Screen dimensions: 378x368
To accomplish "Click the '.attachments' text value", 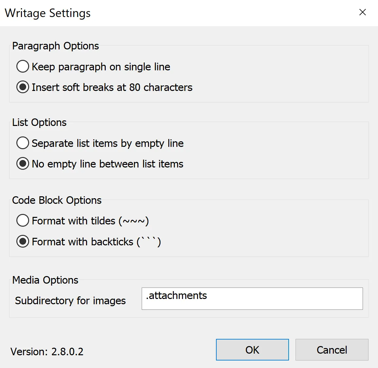I will click(x=177, y=295).
